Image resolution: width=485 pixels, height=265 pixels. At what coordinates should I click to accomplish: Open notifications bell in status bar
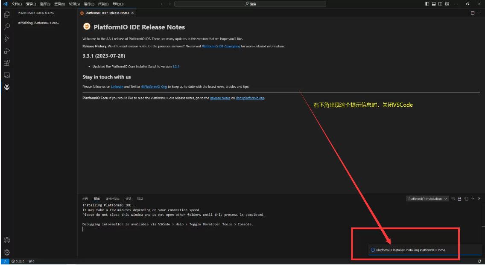(479, 261)
